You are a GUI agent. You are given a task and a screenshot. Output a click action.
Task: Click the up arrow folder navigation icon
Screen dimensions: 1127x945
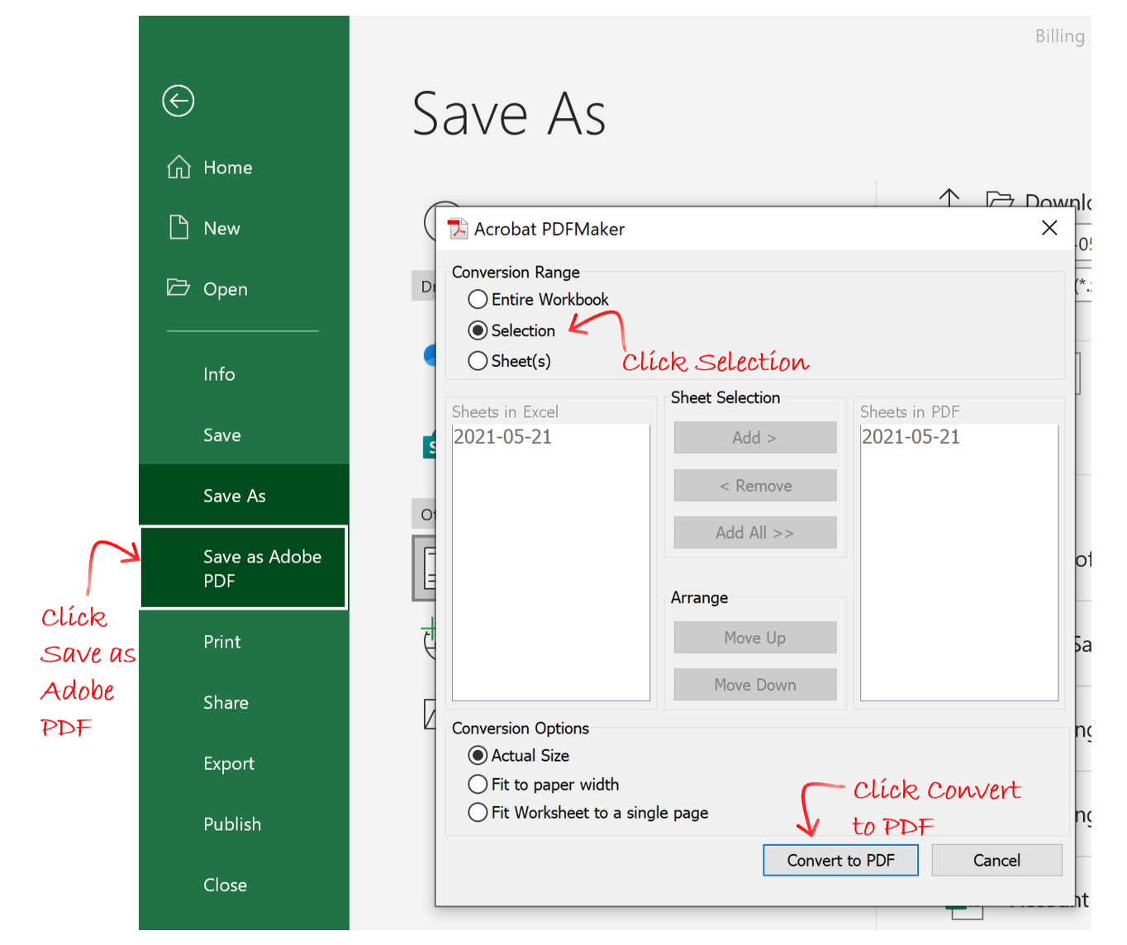pyautogui.click(x=949, y=198)
